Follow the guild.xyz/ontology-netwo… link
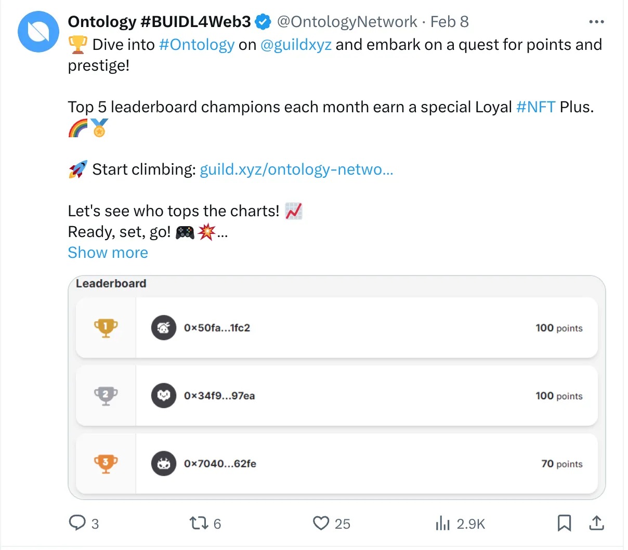This screenshot has height=550, width=628. (296, 169)
